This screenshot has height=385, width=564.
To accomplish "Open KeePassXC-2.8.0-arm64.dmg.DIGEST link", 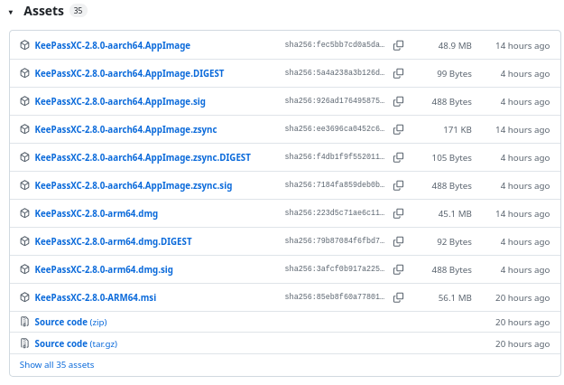I will click(x=113, y=241).
